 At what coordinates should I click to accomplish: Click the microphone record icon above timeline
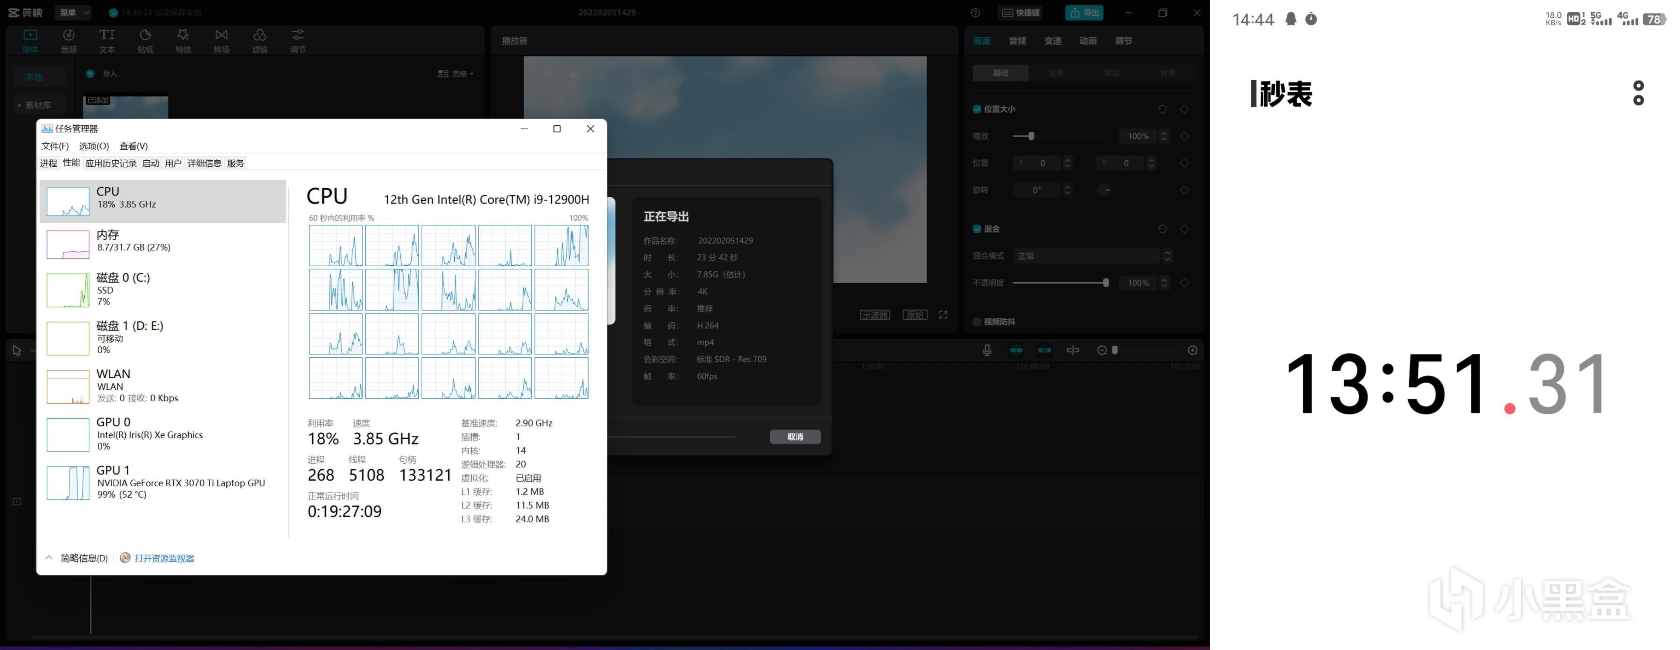click(x=987, y=350)
